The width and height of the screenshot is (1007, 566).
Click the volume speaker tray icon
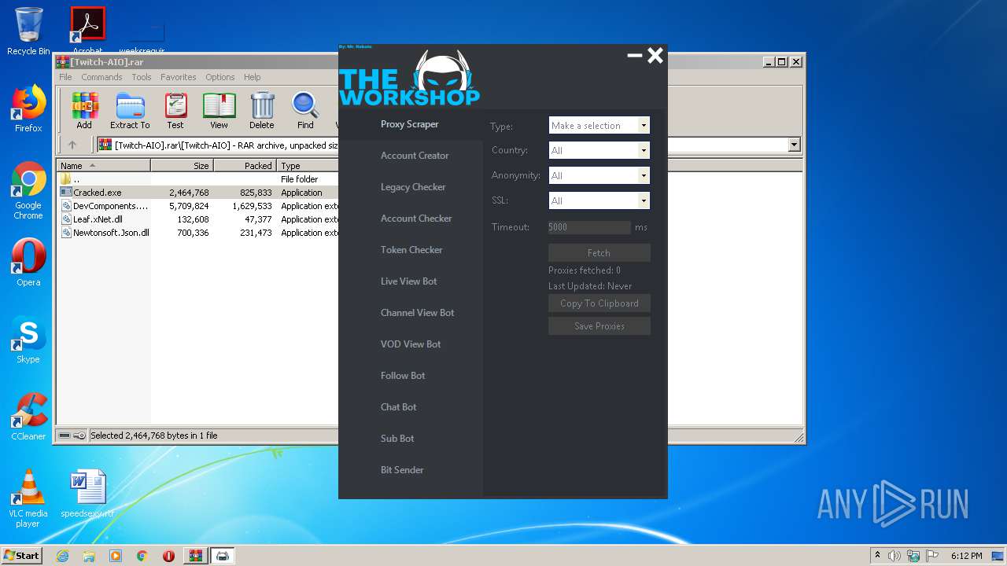[x=894, y=556]
